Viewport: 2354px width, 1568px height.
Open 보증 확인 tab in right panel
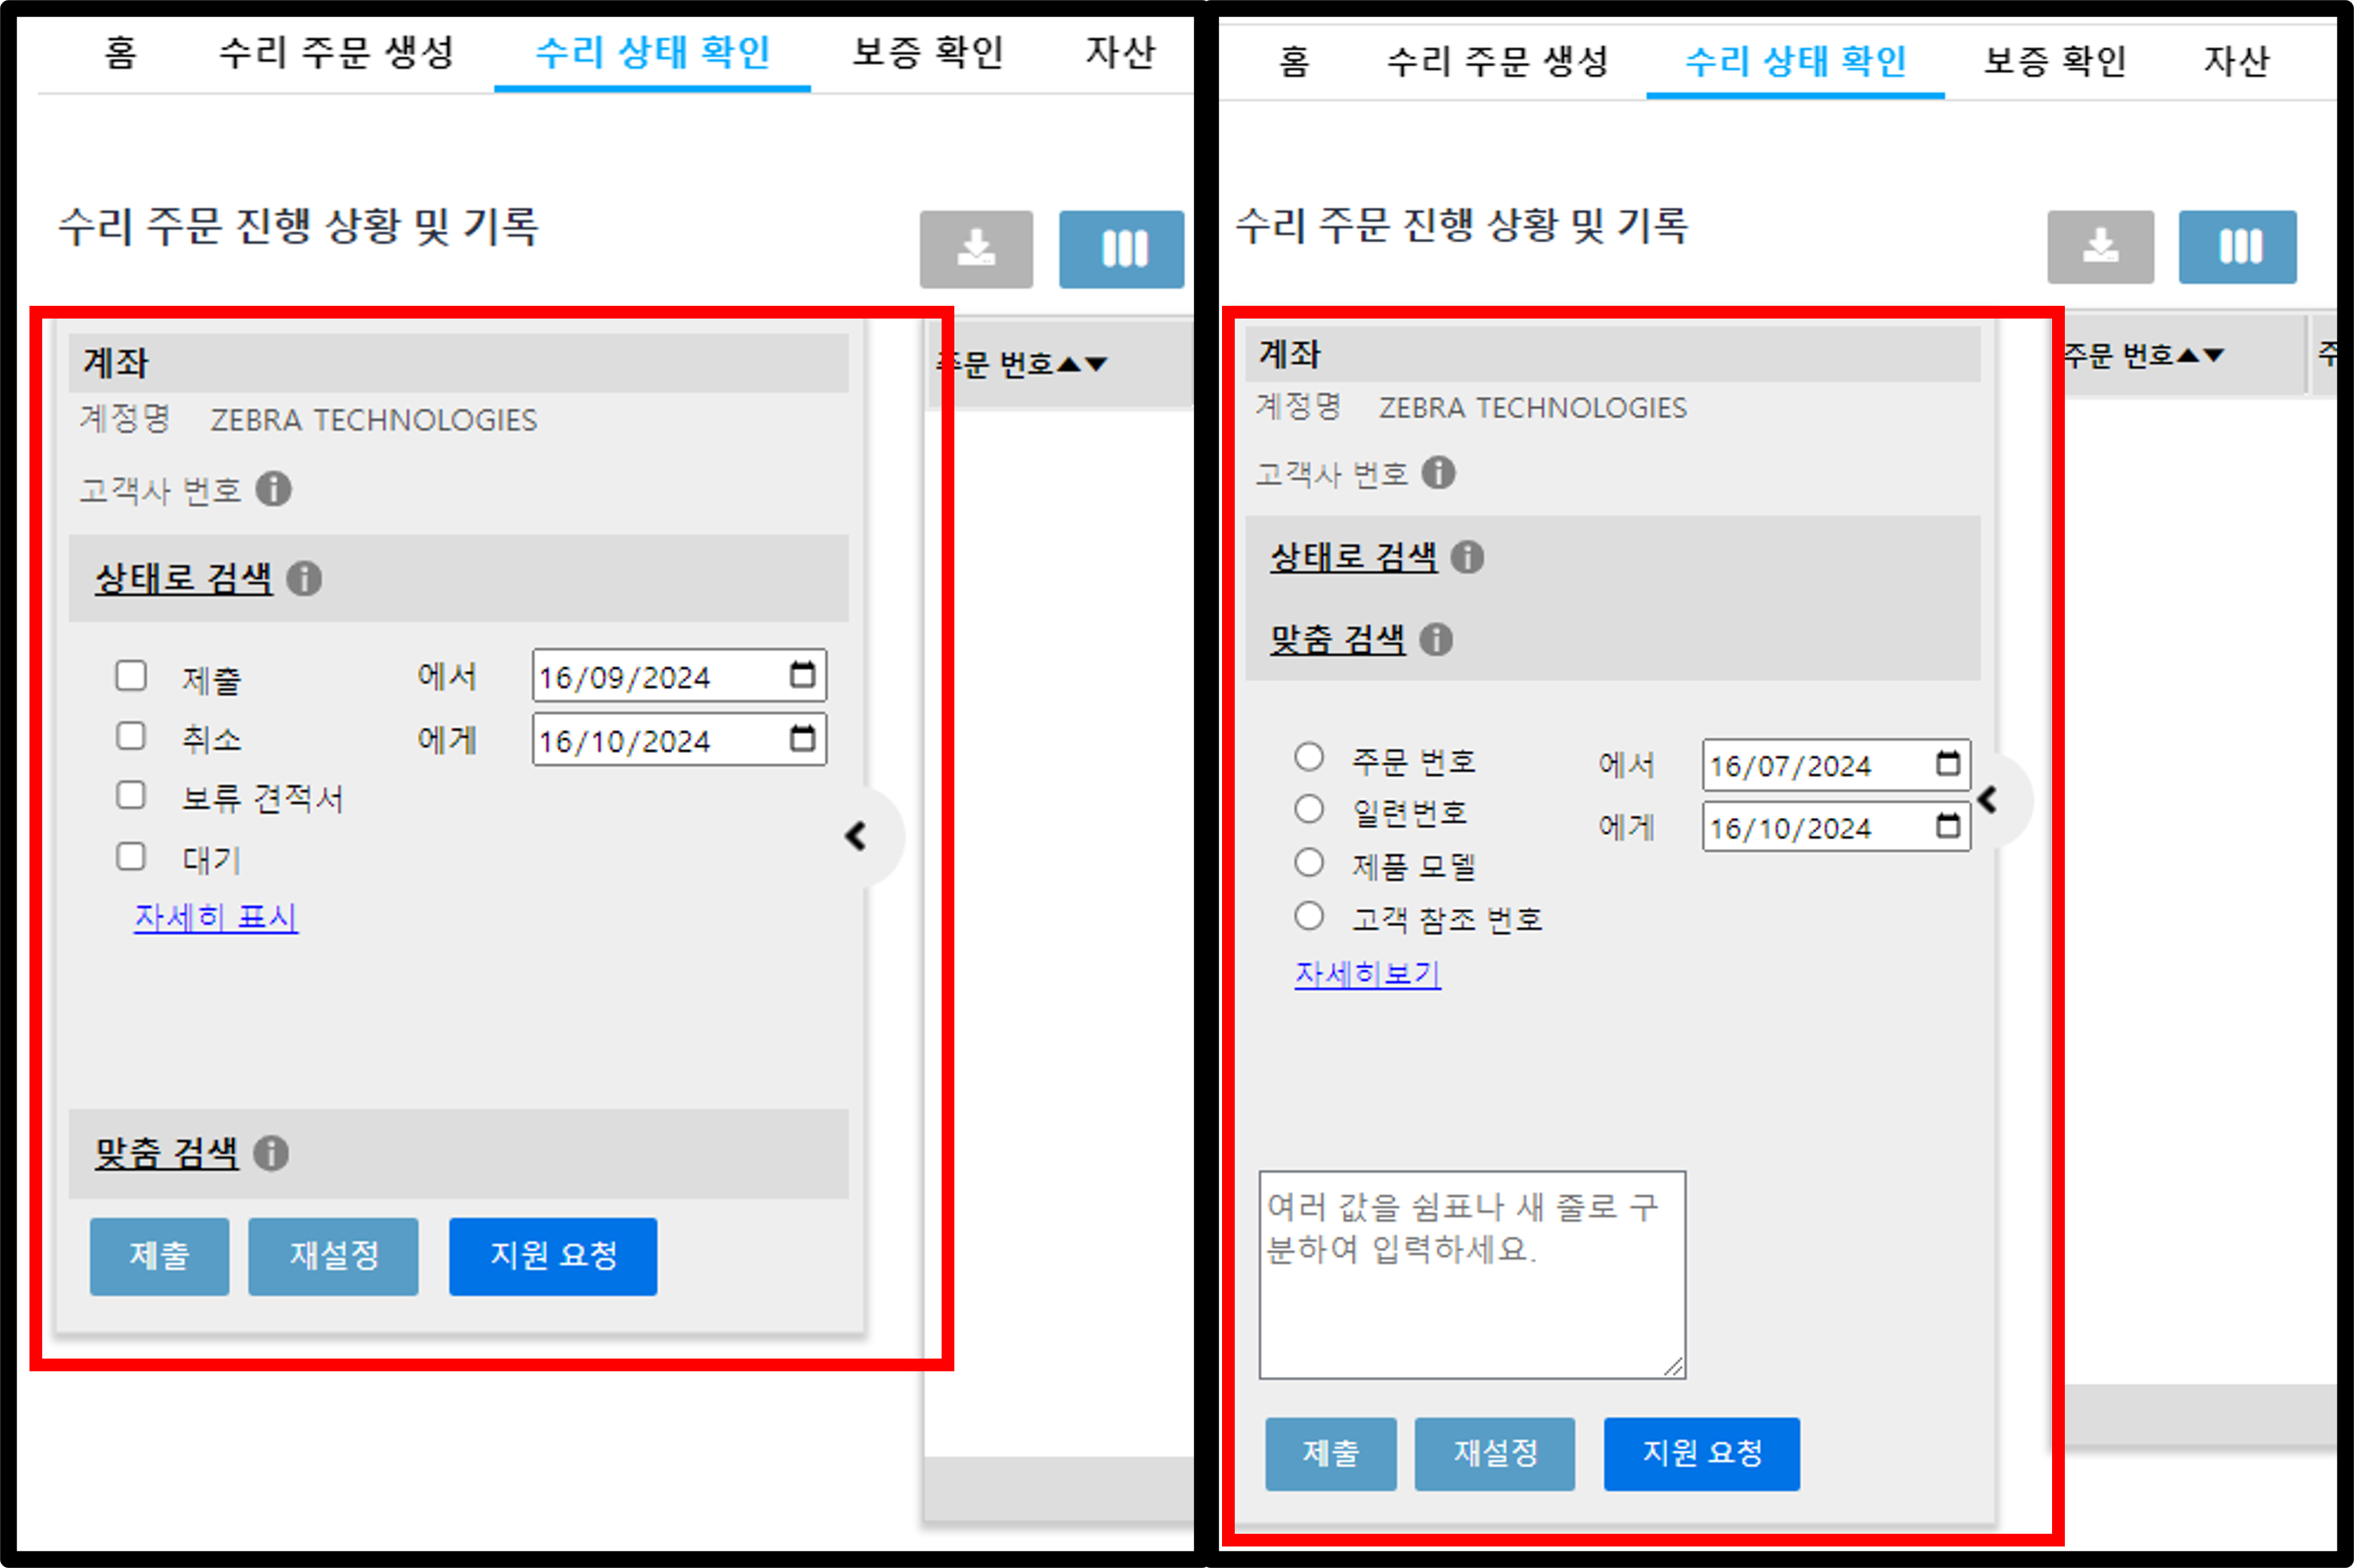coord(2055,61)
